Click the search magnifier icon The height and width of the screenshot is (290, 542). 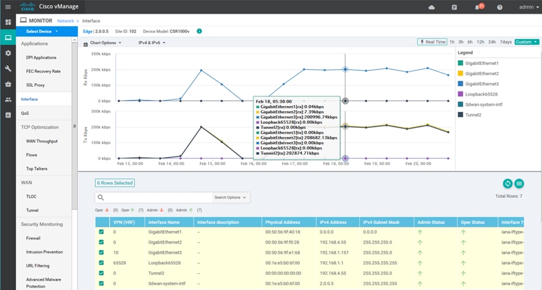(100, 197)
